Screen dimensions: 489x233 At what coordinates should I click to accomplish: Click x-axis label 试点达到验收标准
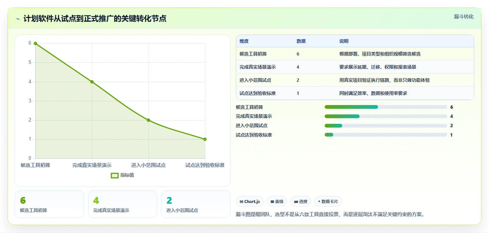pyautogui.click(x=205, y=165)
